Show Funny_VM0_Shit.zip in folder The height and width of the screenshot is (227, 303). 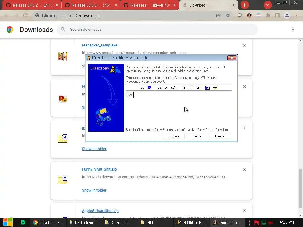click(x=94, y=190)
